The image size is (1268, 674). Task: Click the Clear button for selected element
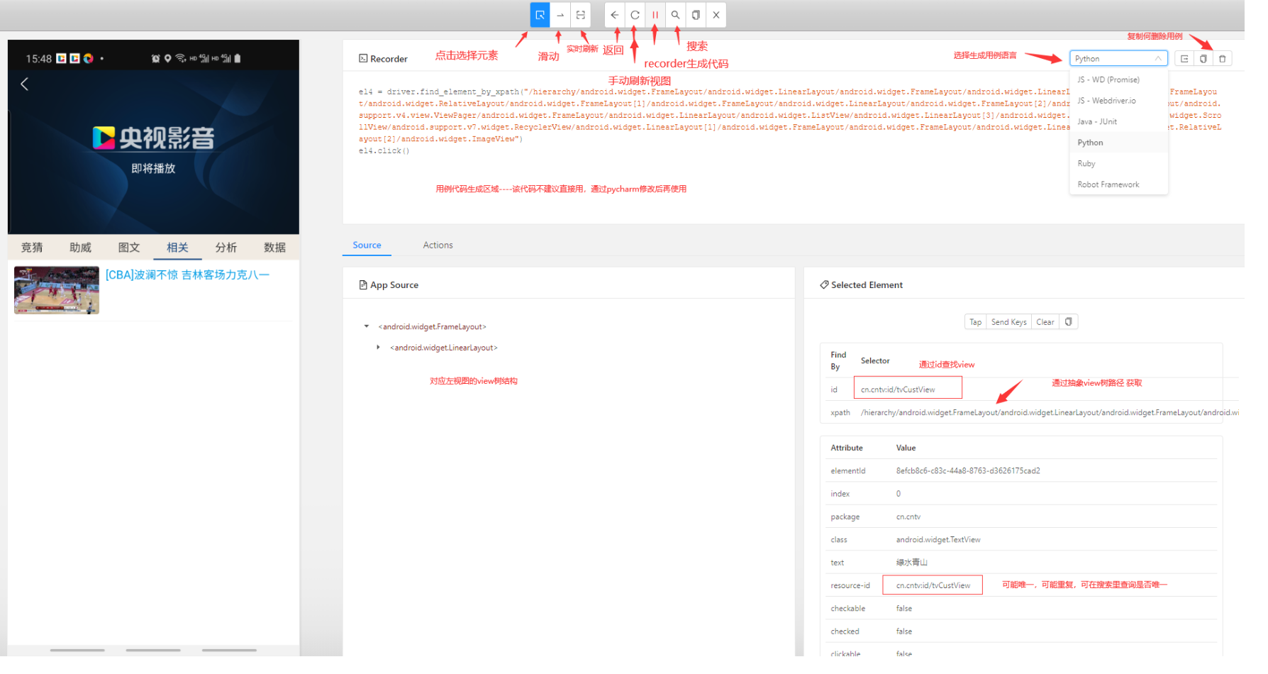tap(1045, 322)
